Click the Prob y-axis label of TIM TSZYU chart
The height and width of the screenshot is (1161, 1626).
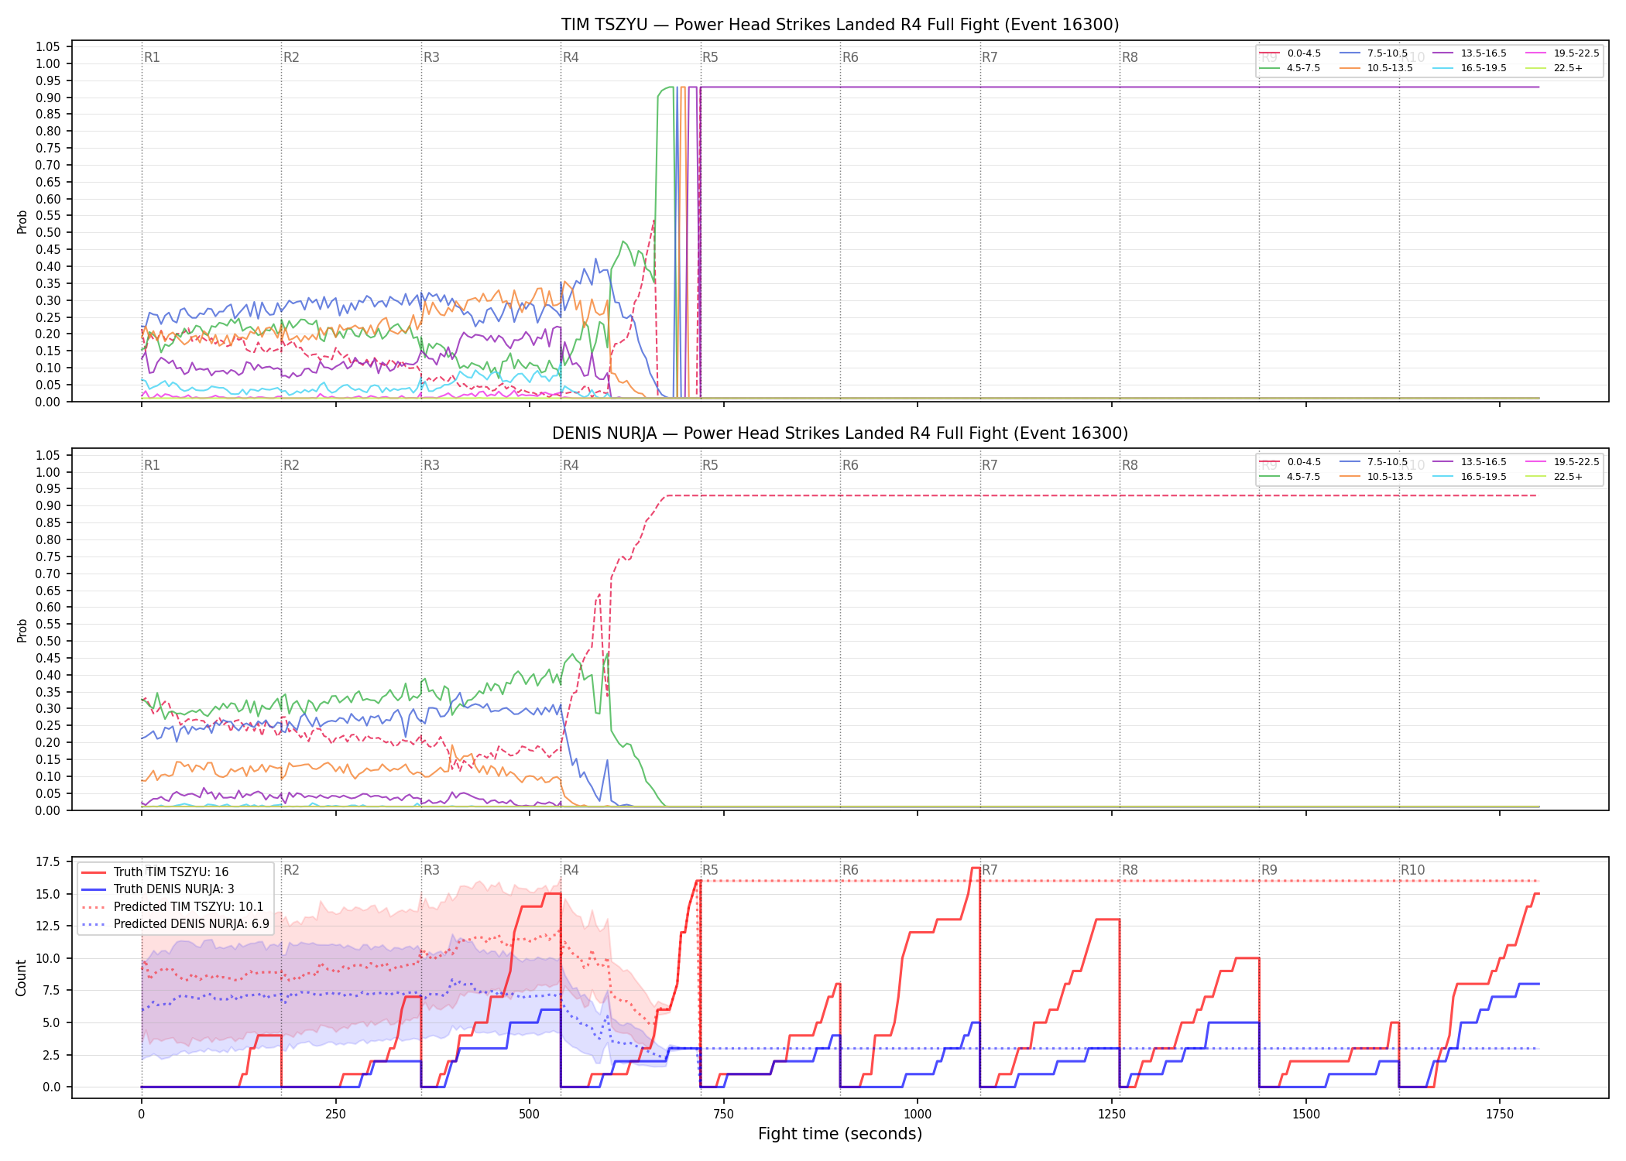pos(22,221)
